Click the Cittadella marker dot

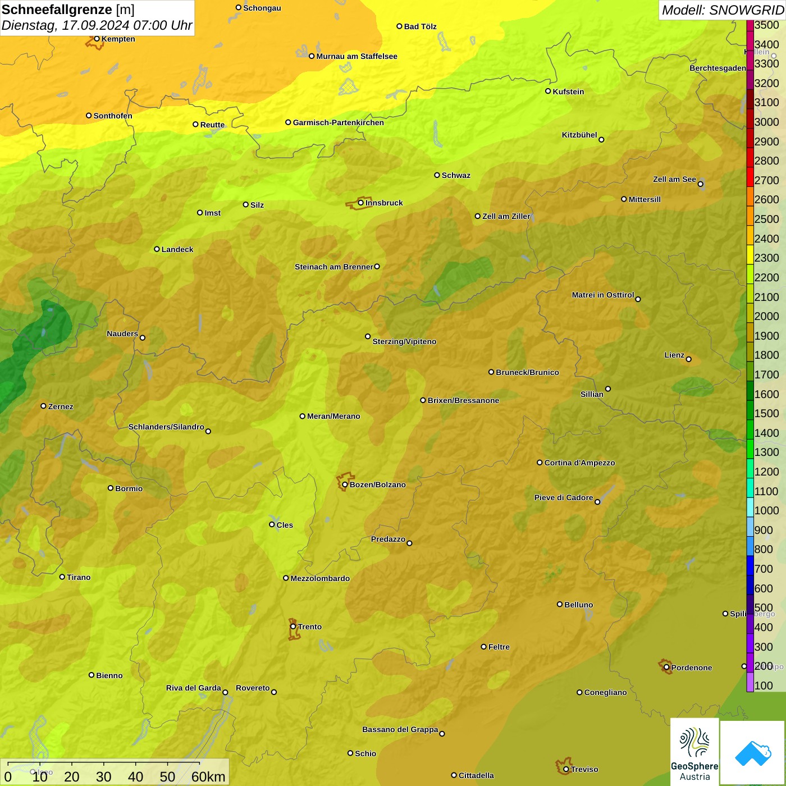pyautogui.click(x=454, y=775)
